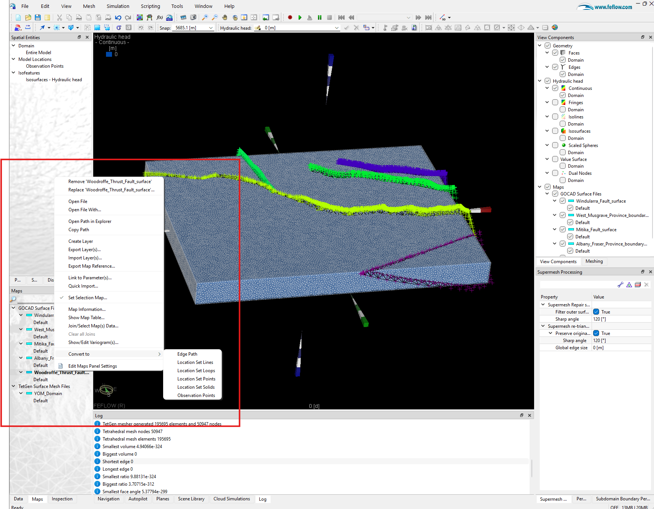Uncheck the Continuous hydraulic head checkbox
Image resolution: width=654 pixels, height=509 pixels.
555,88
